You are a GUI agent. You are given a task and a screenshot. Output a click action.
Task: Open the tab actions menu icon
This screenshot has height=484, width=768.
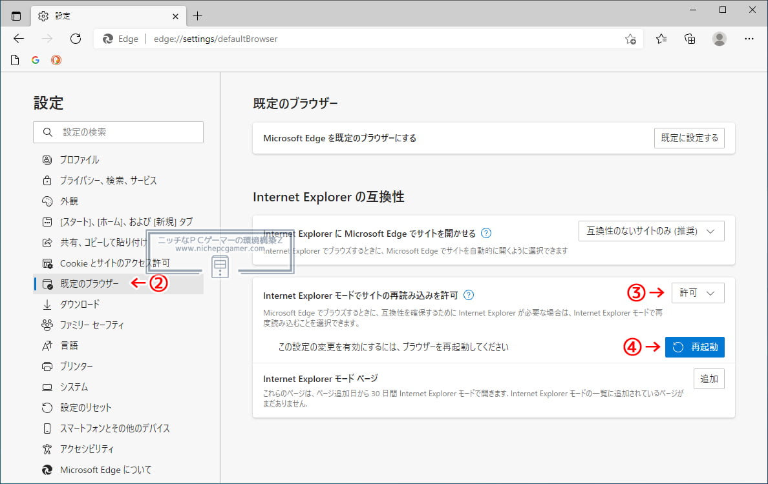(16, 16)
